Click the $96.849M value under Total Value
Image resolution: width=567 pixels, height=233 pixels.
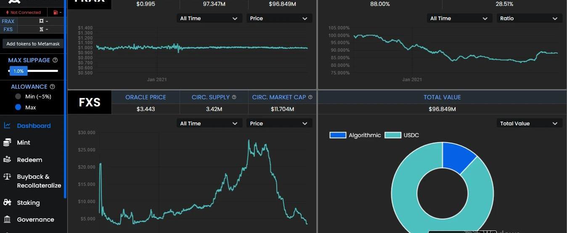(442, 109)
